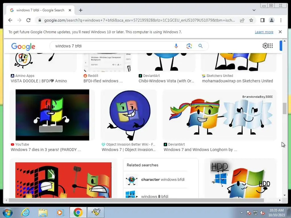Image resolution: width=291 pixels, height=218 pixels.
Task: Open the Google apps grid
Action: pyautogui.click(x=271, y=46)
